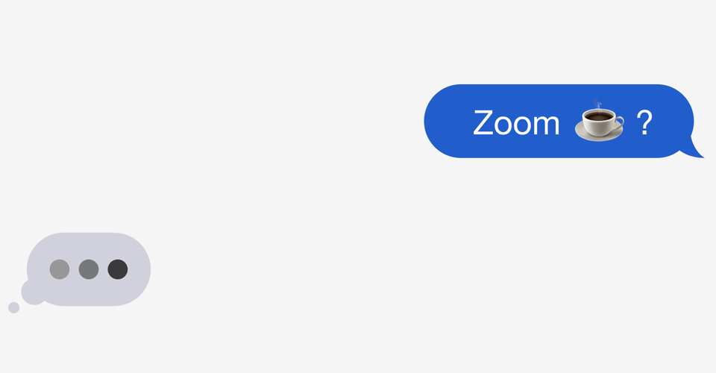This screenshot has height=373, width=716.
Task: Click the coffee cup emoji in the message
Action: coord(599,121)
